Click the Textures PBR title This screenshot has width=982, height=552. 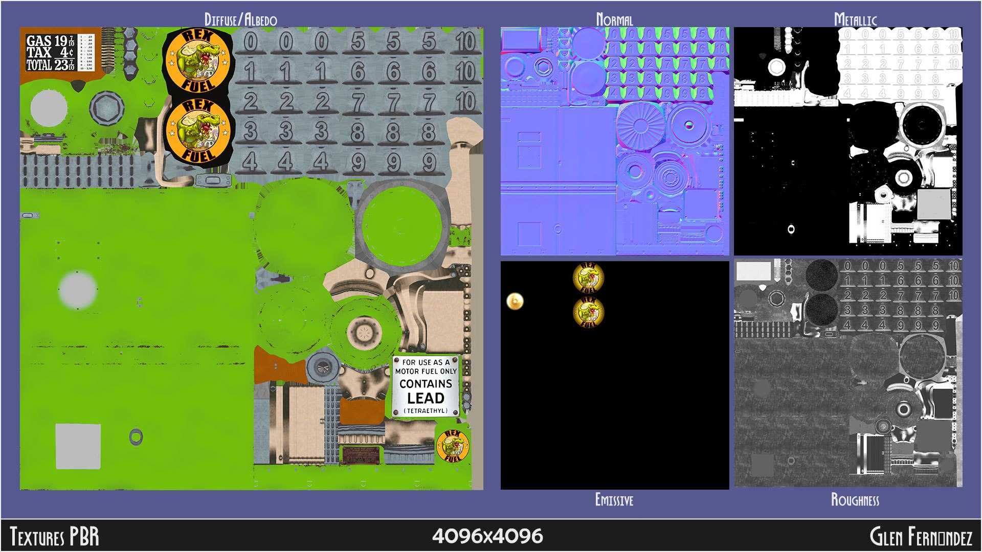click(x=54, y=537)
